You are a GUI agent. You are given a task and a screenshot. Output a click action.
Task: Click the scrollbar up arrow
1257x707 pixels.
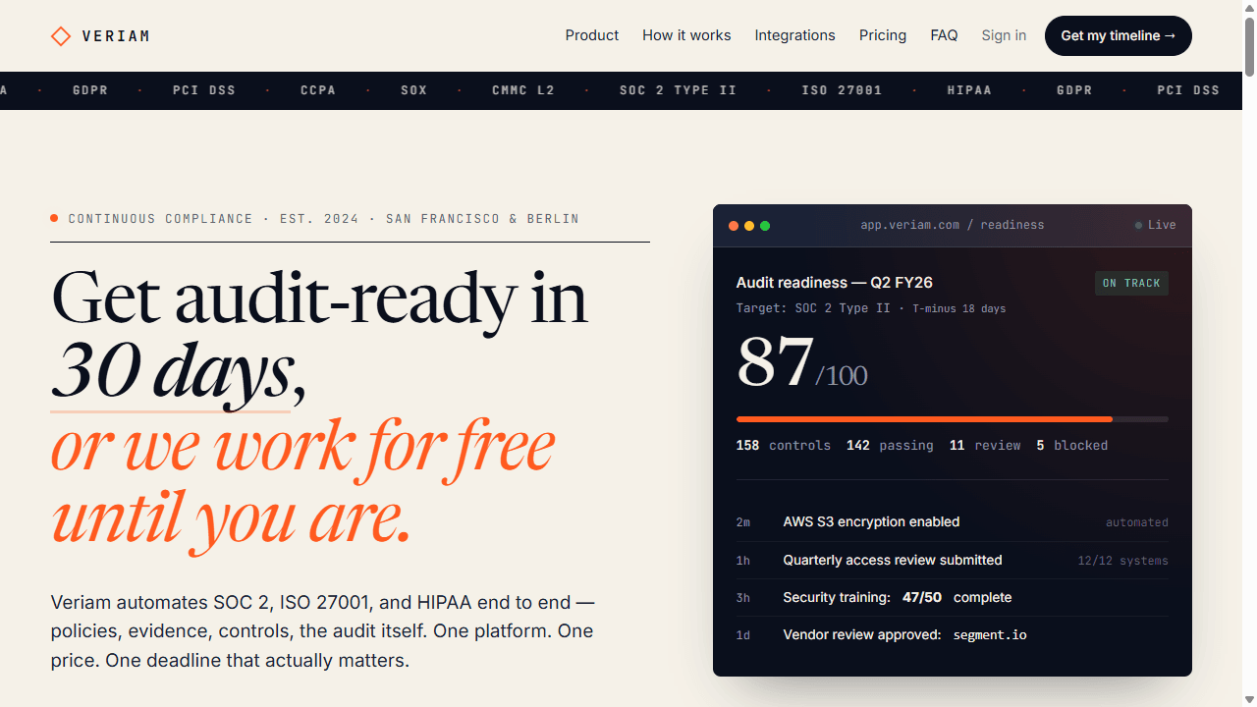(x=1249, y=6)
